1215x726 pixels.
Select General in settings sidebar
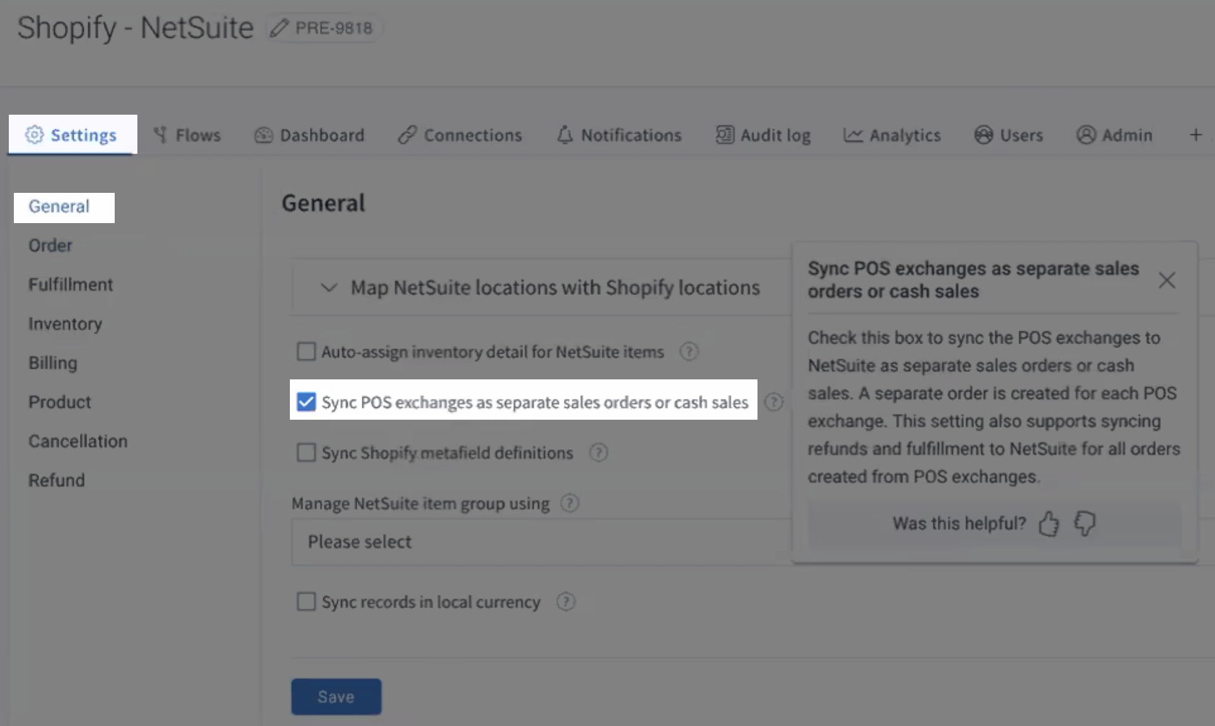pos(59,207)
